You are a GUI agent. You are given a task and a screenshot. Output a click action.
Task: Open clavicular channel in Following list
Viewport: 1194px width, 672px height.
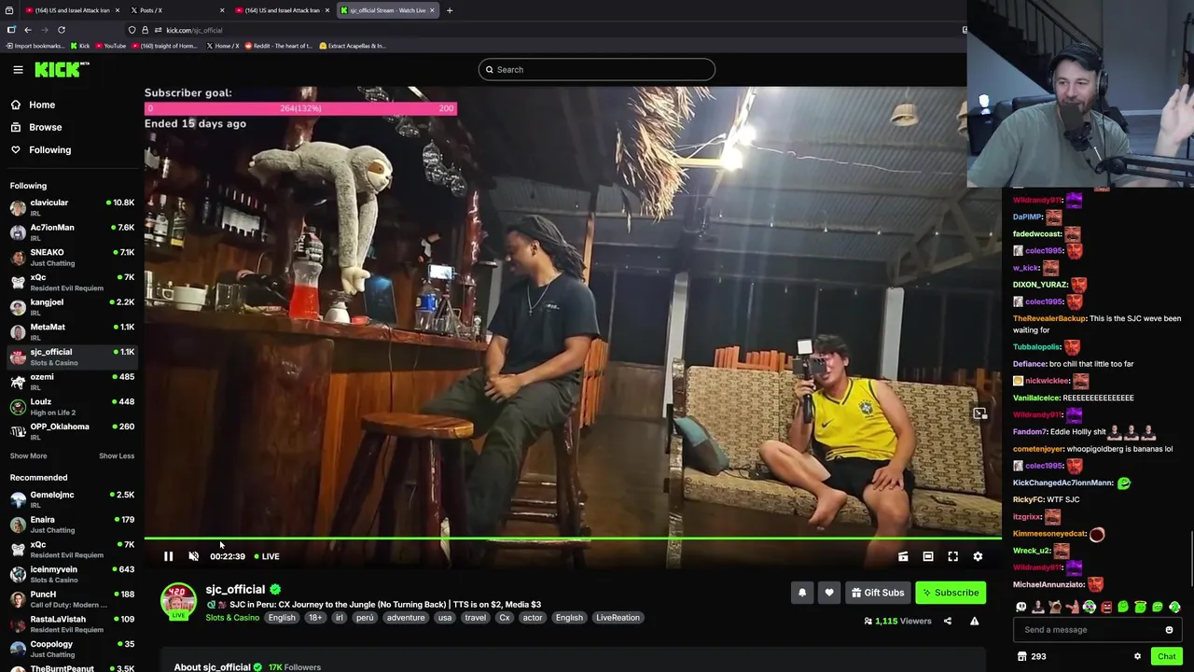[x=72, y=207]
